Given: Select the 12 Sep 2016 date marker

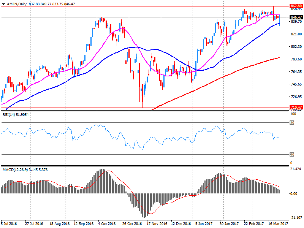Looking at the screenshot, I should click(84, 224).
